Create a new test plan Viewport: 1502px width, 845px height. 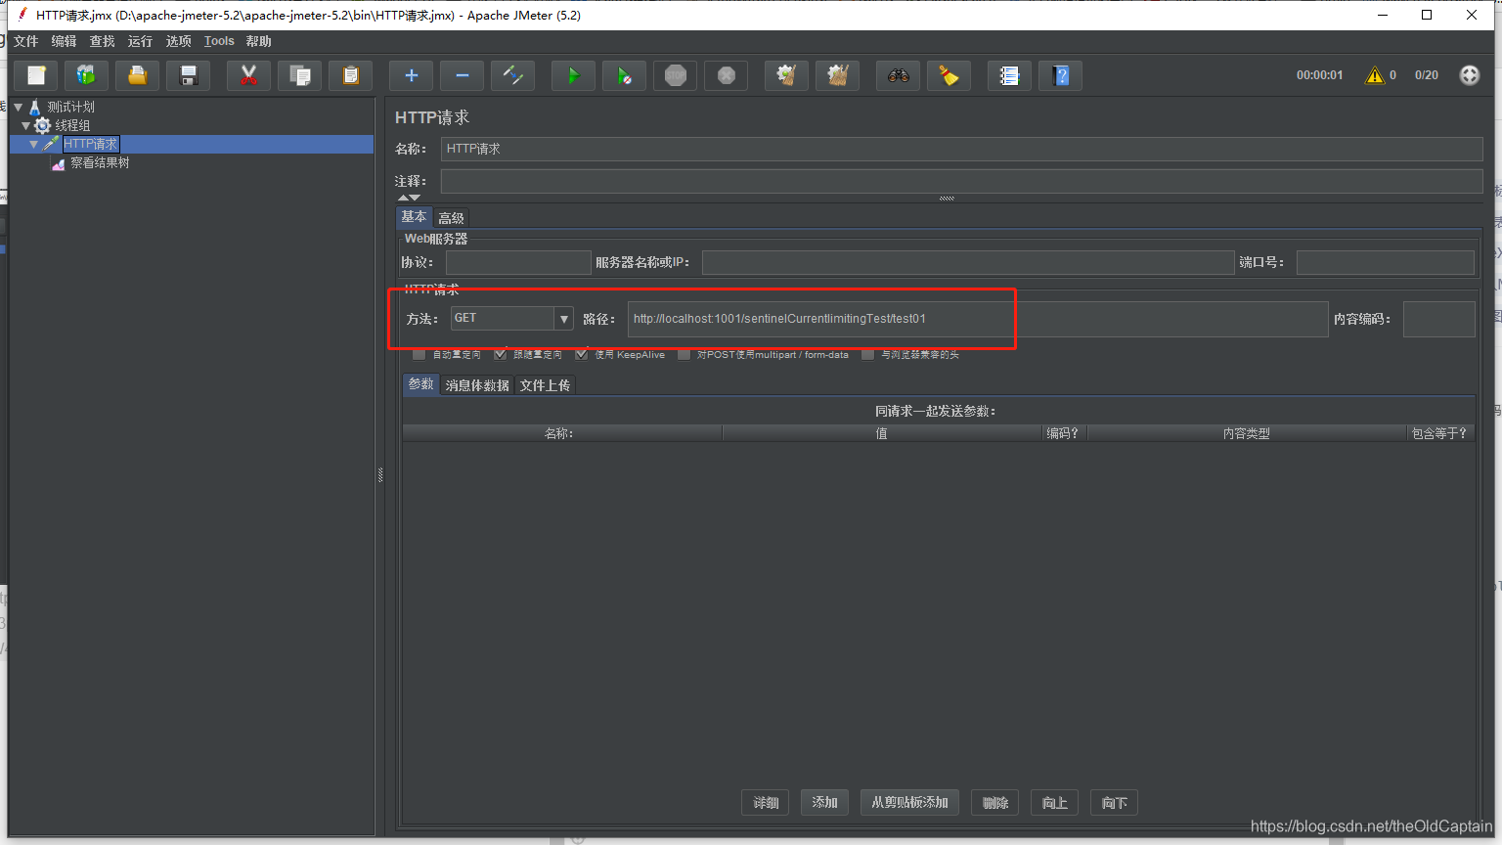pyautogui.click(x=36, y=75)
